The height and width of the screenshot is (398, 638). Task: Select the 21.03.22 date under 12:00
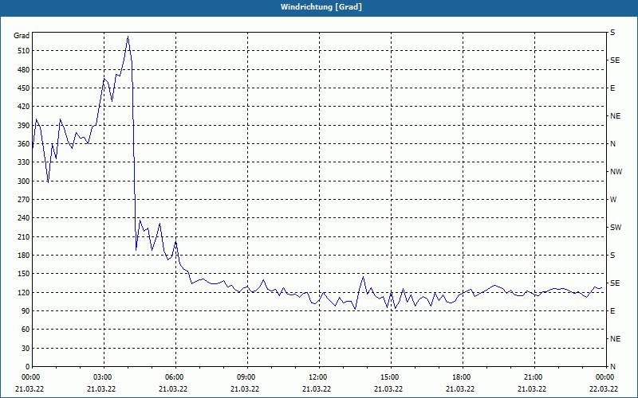(317, 389)
